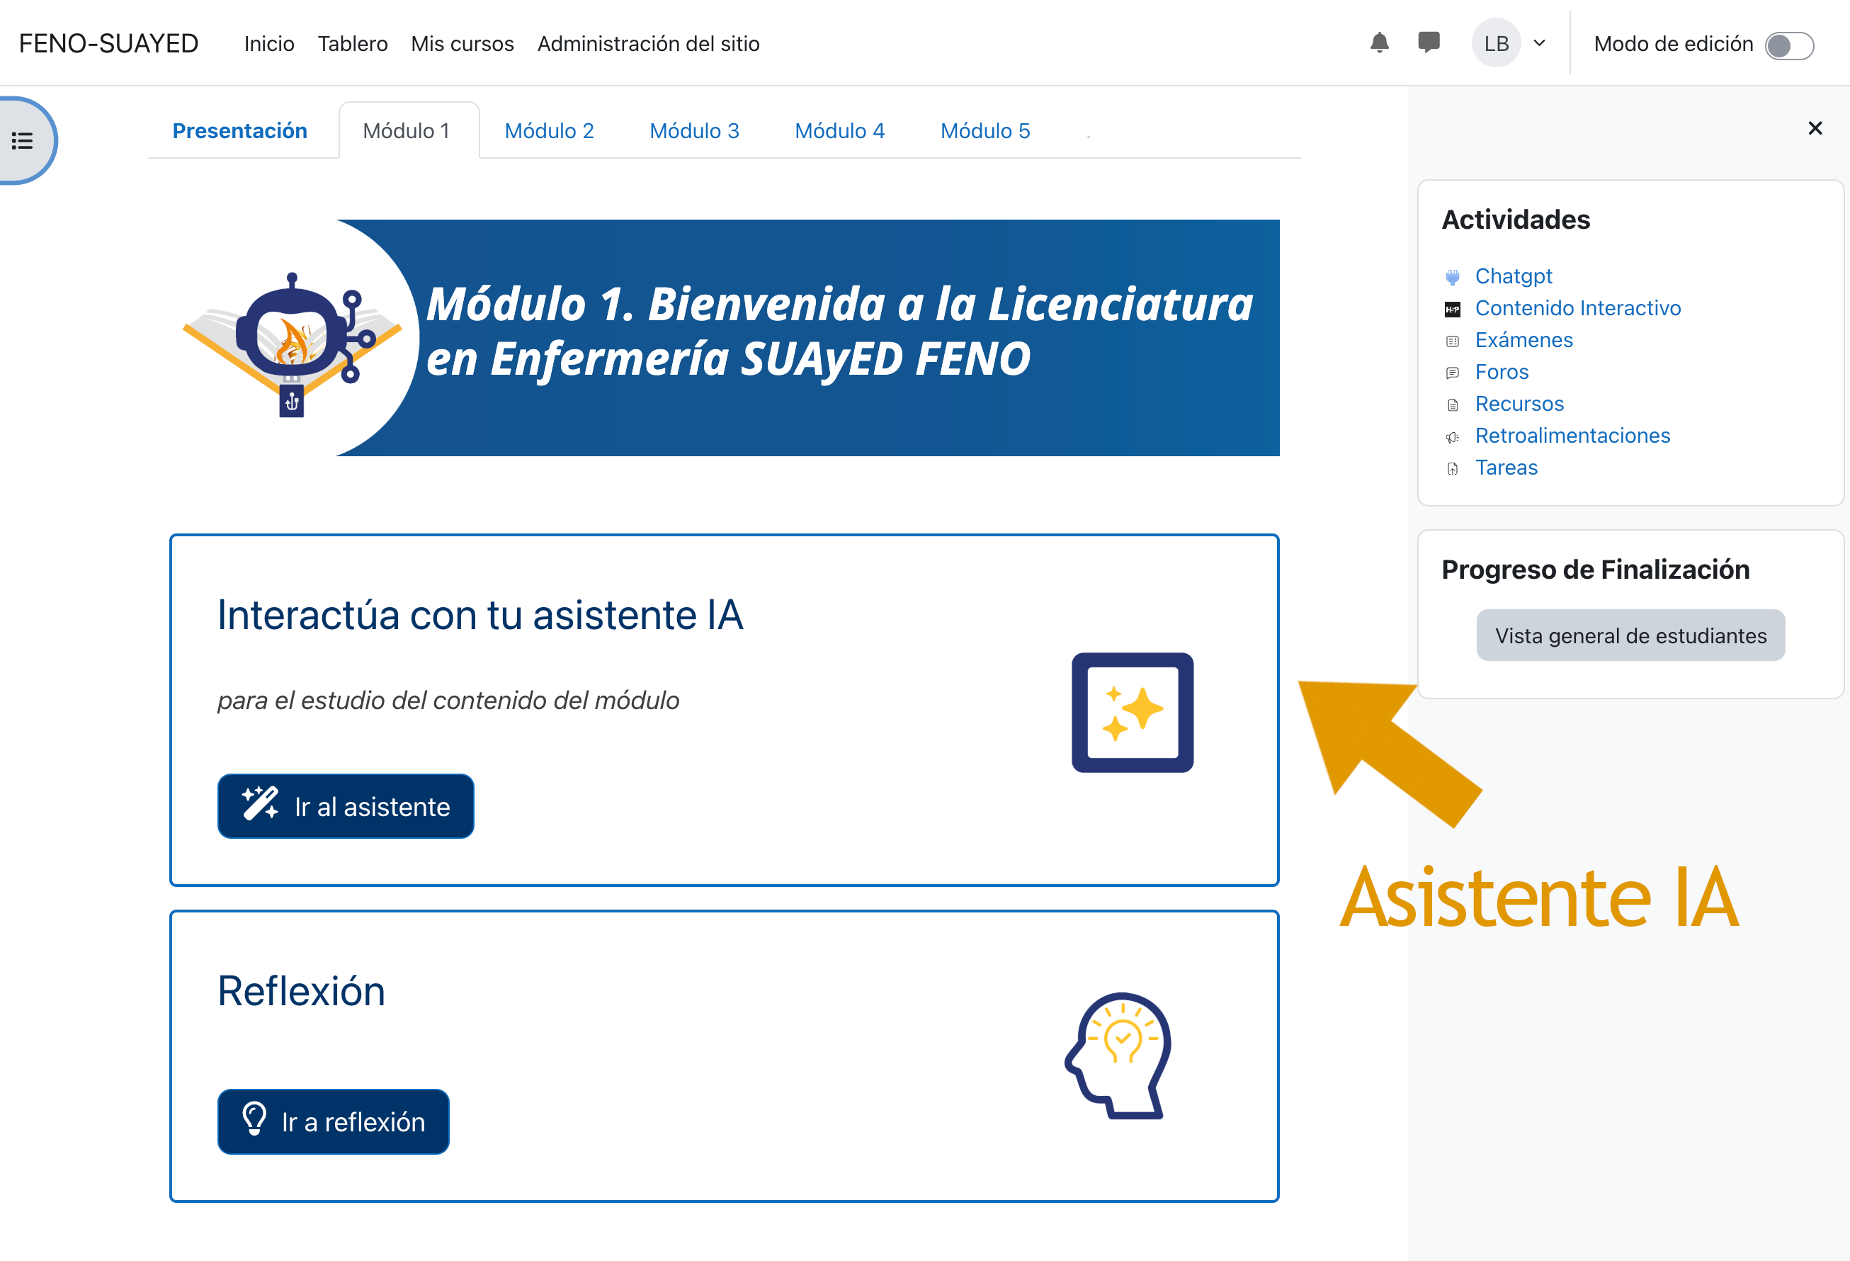1850x1261 pixels.
Task: Click the Interactúa con tu asistente IA heading
Action: click(480, 616)
